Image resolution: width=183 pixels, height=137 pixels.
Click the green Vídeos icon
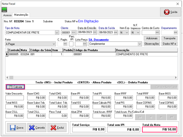click(x=4, y=10)
